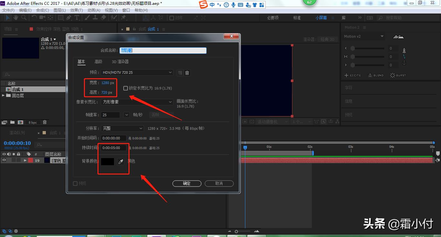441x237 pixels.
Task: Open the 预设 HDV/HDTV 720 25 dropdown
Action: point(137,72)
